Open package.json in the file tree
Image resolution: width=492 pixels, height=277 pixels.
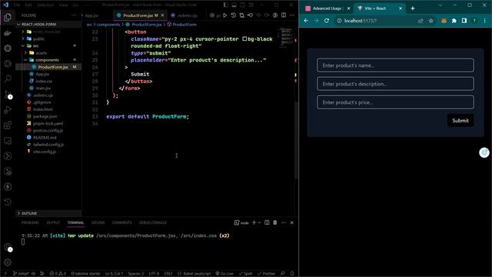[45, 116]
